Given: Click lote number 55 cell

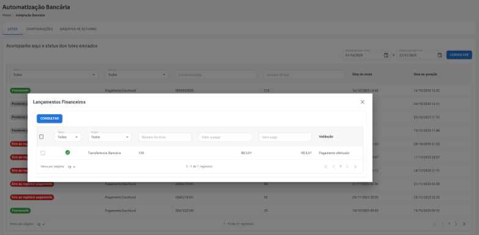Looking at the screenshot, I should (265, 198).
